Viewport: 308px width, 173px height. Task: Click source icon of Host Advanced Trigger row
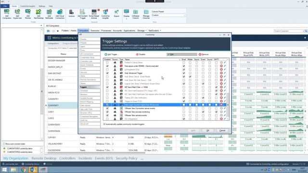click(x=115, y=73)
